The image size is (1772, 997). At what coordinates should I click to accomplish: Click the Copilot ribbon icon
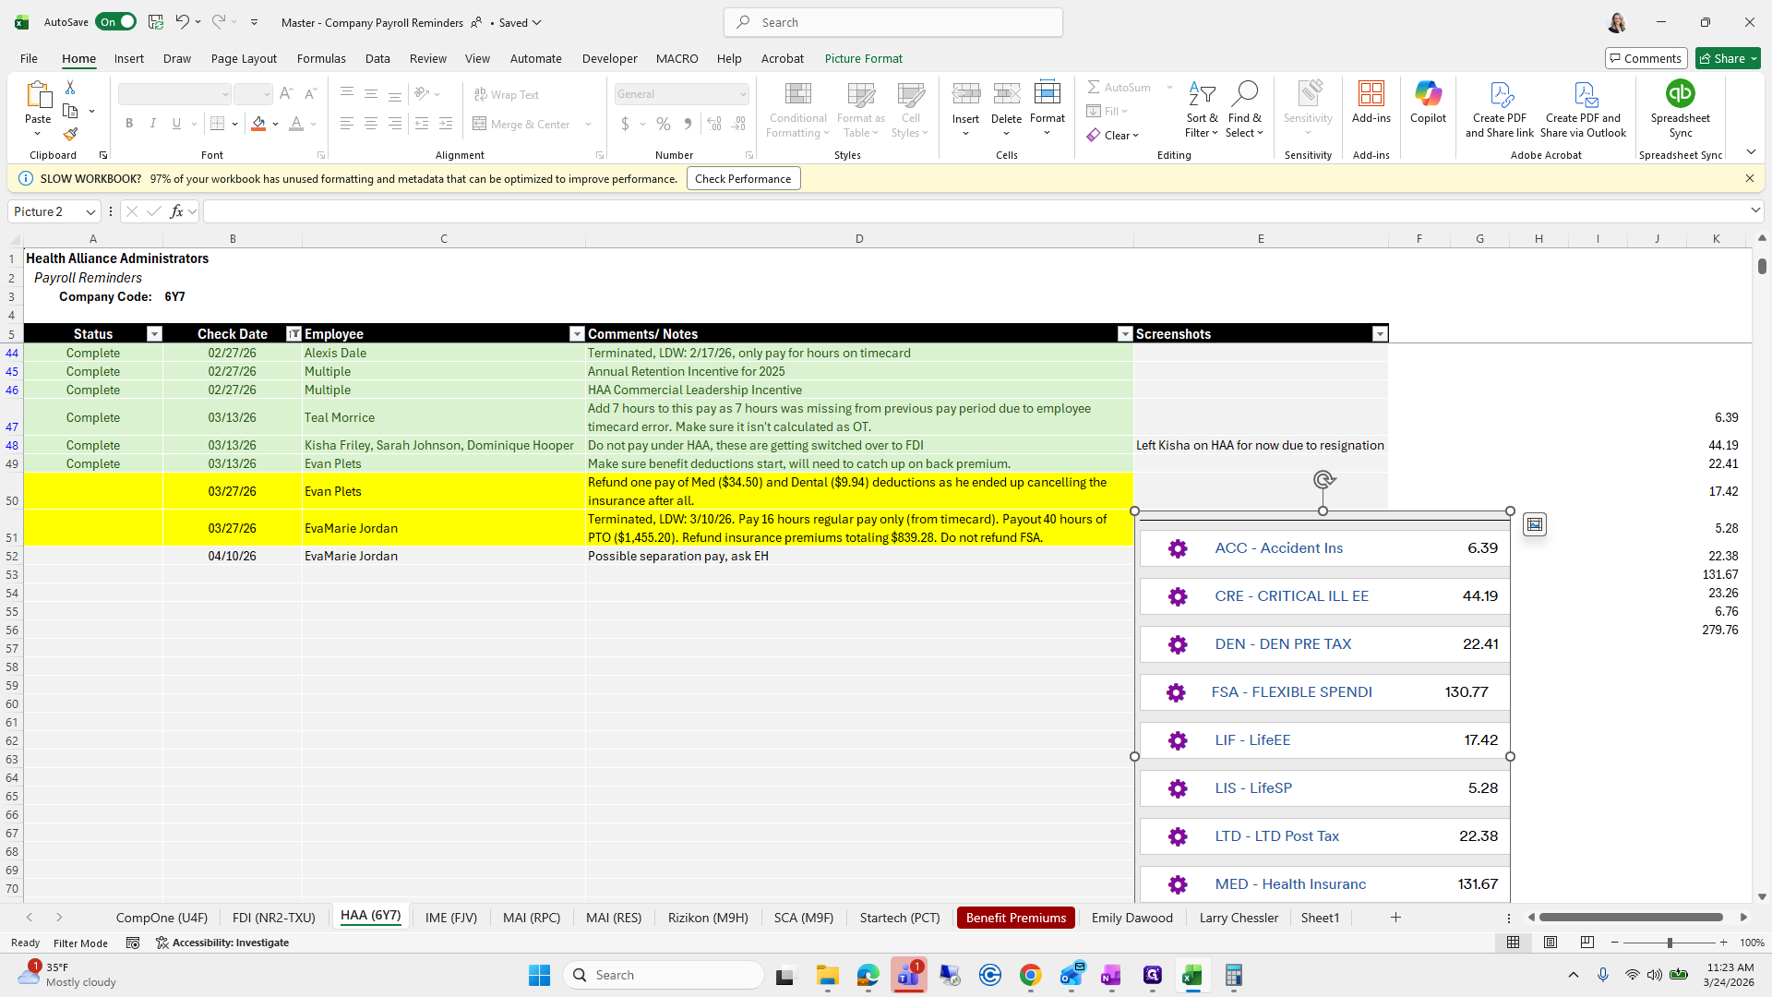tap(1427, 94)
